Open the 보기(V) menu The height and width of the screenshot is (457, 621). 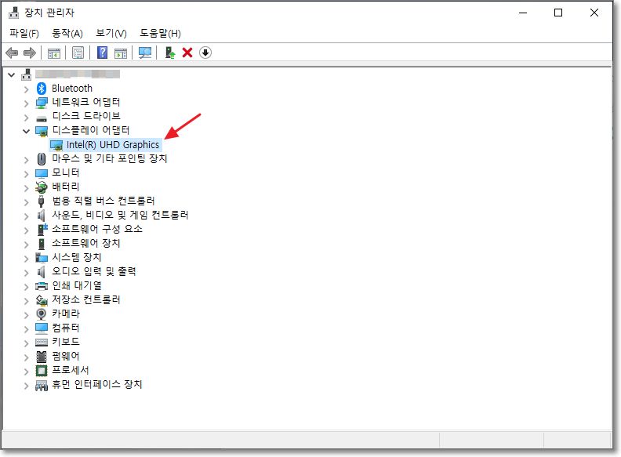click(x=111, y=33)
